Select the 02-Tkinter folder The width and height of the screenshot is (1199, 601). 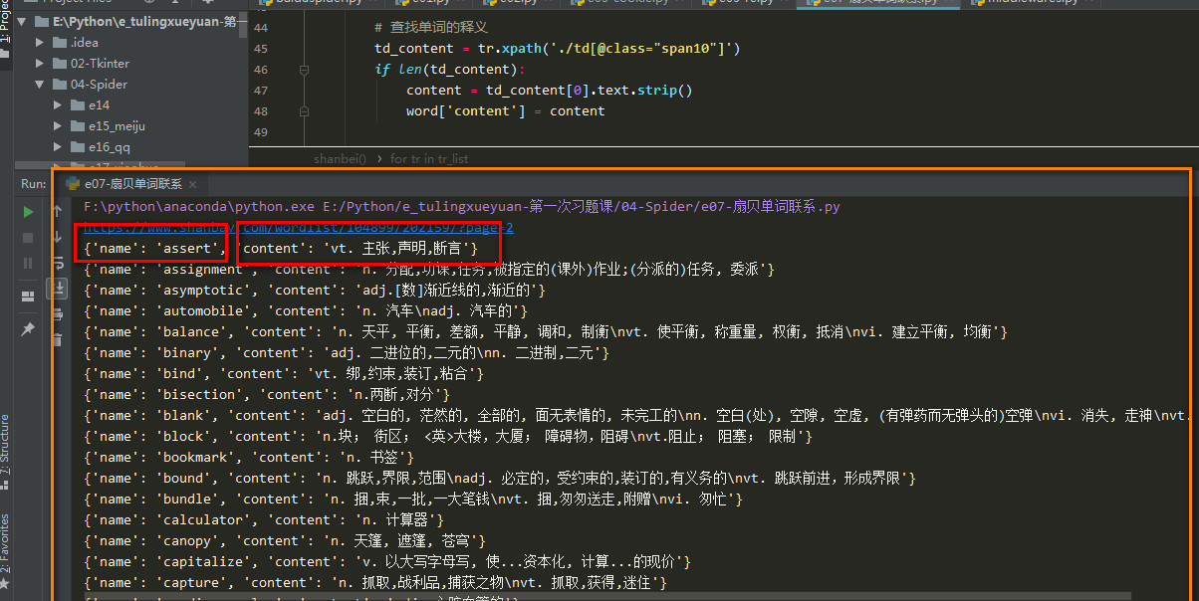(91, 63)
